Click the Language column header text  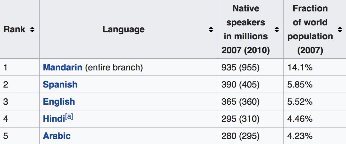click(x=124, y=29)
